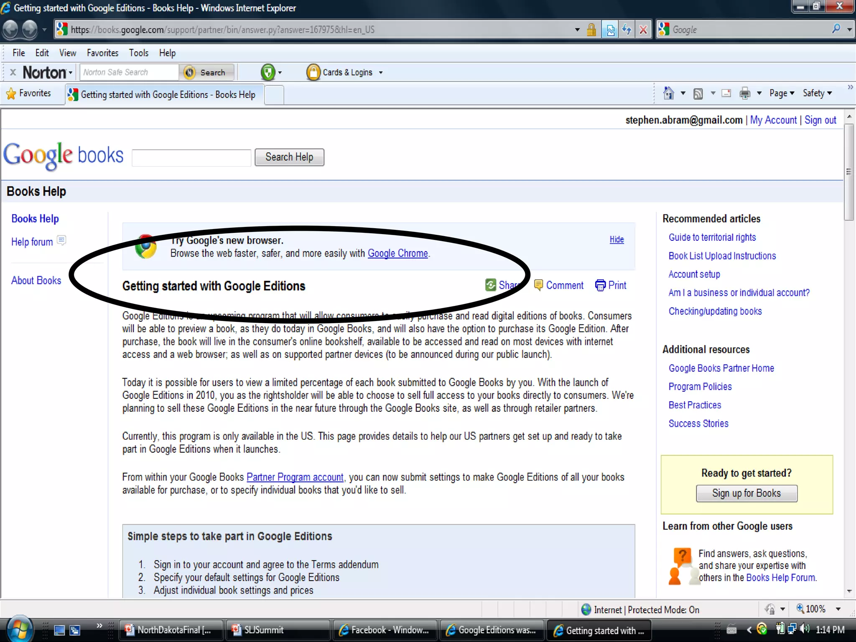Viewport: 856px width, 642px height.
Task: Click the page vertical scrollbar thumb
Action: point(848,171)
